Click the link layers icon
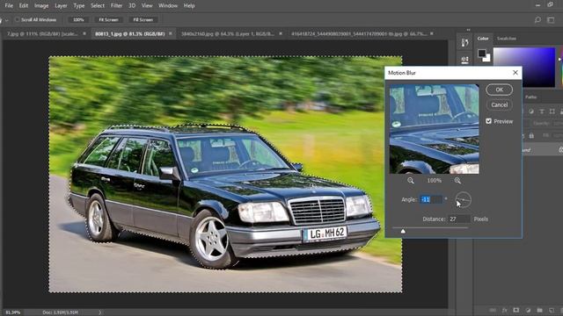The width and height of the screenshot is (563, 316). tap(493, 310)
